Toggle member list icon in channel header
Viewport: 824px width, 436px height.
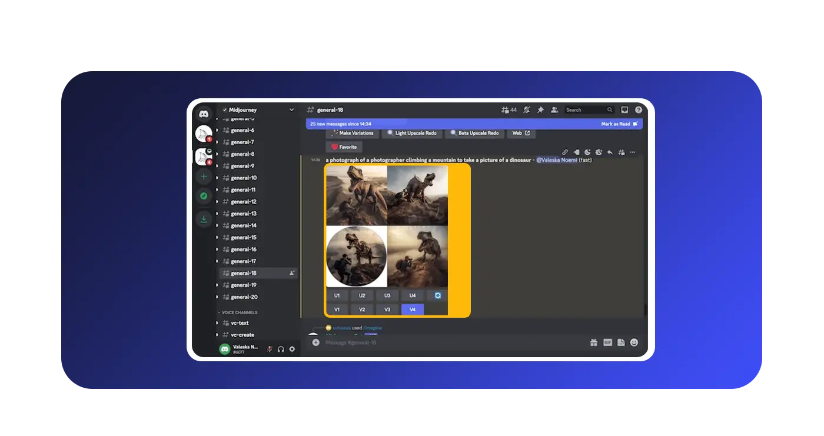click(x=554, y=110)
